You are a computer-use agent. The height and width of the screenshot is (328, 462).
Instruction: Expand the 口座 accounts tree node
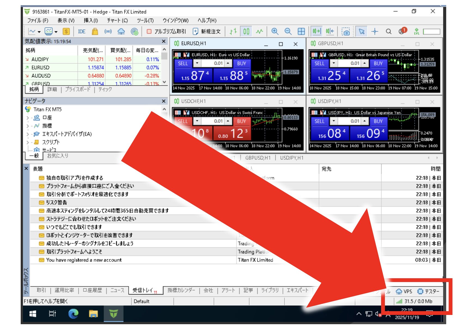28,118
